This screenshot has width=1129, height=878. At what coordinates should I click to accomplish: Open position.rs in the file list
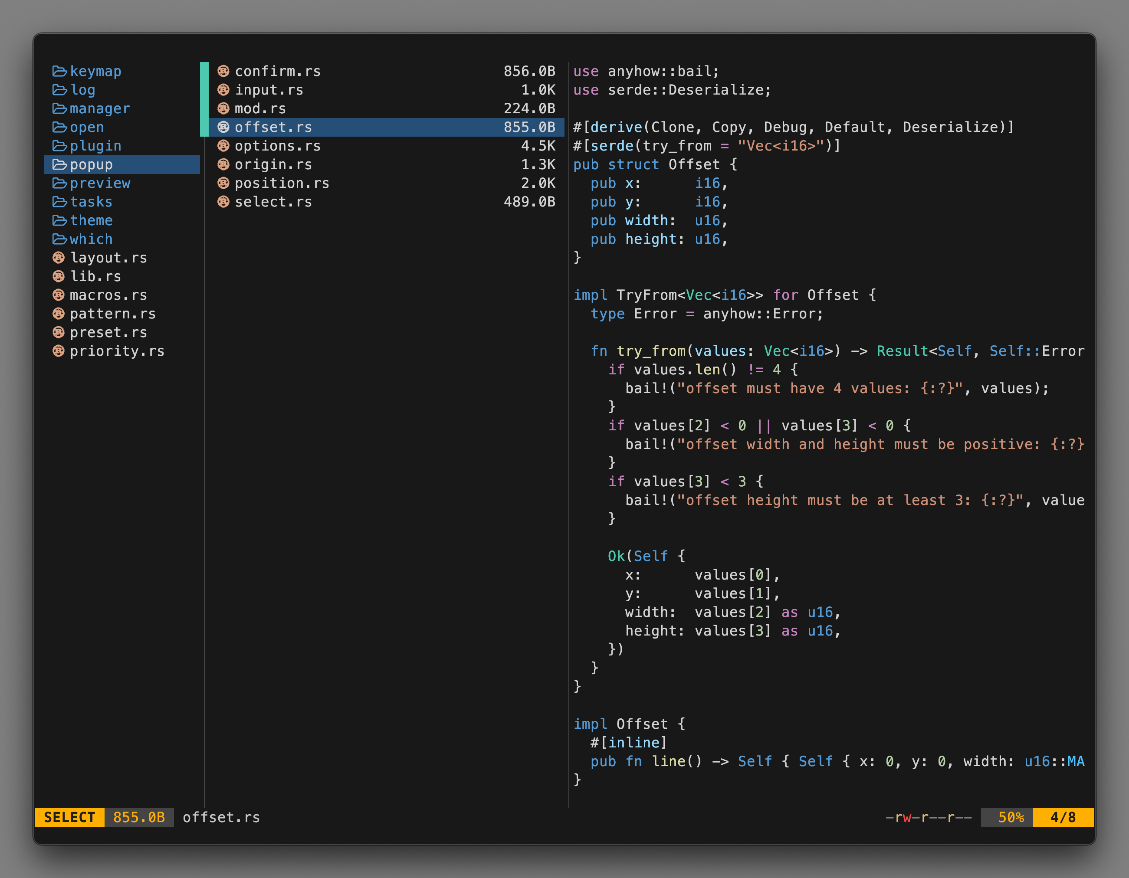(282, 183)
